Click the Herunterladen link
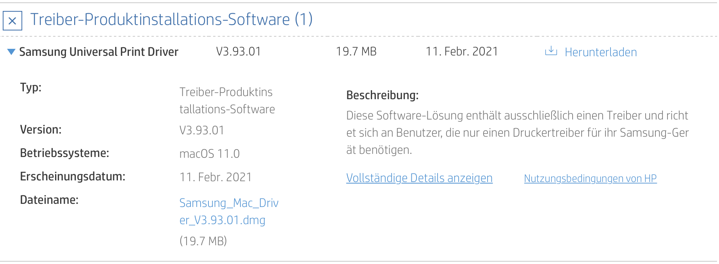 coord(600,52)
